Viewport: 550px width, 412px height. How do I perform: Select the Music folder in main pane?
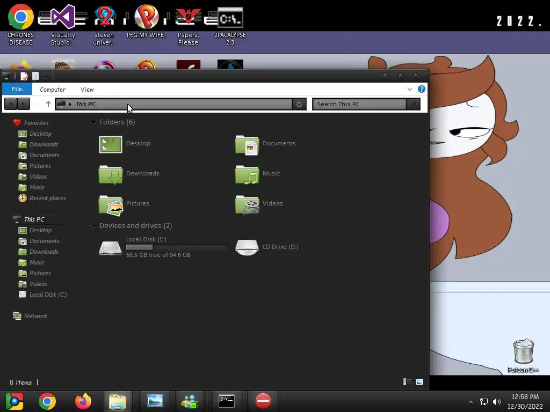coord(258,174)
